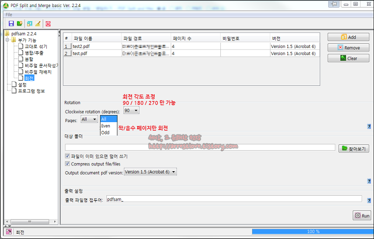Screen dimensions: 374x239
Task: Click the scrollbar right arrow in tree panel
Action: (55, 221)
